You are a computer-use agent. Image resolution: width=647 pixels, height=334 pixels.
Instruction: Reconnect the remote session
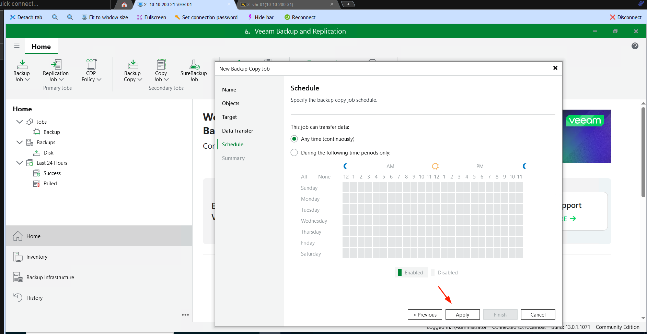point(300,17)
